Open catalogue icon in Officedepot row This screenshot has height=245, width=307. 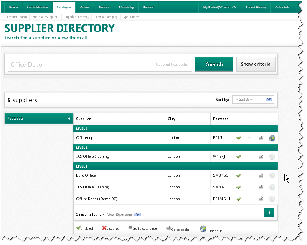pos(249,138)
